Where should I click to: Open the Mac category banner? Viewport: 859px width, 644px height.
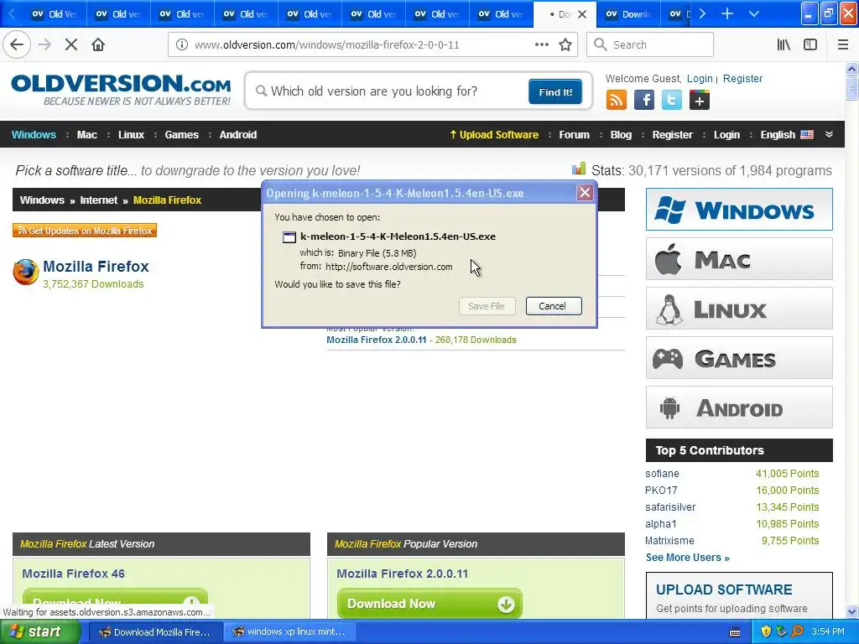pos(739,259)
